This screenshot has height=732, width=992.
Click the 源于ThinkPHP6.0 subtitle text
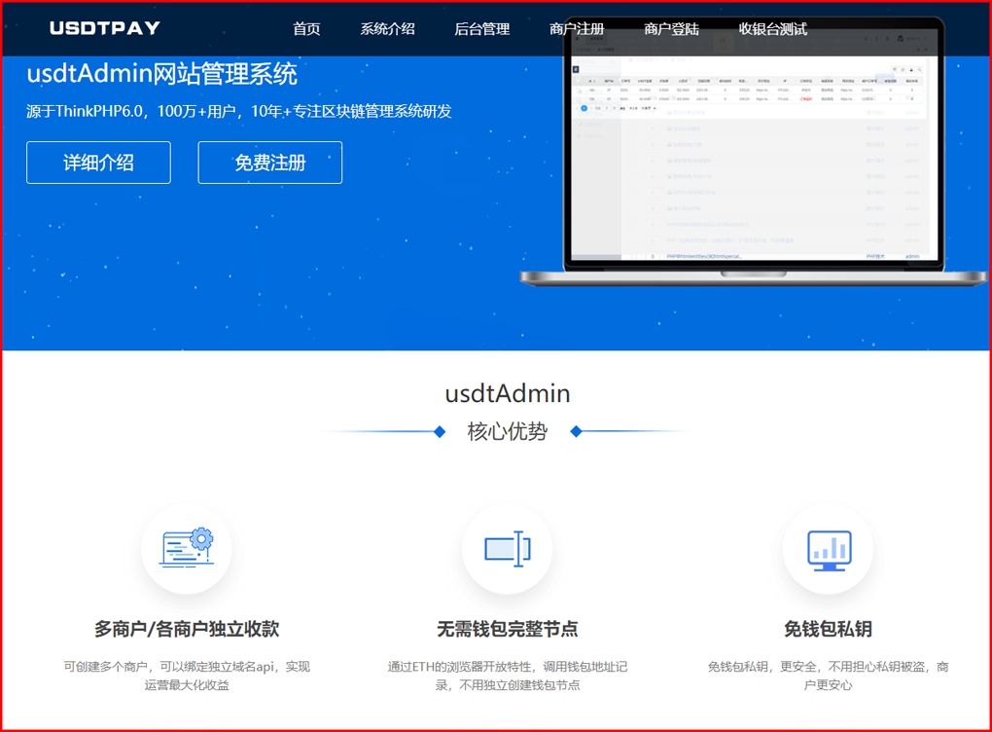pyautogui.click(x=239, y=111)
